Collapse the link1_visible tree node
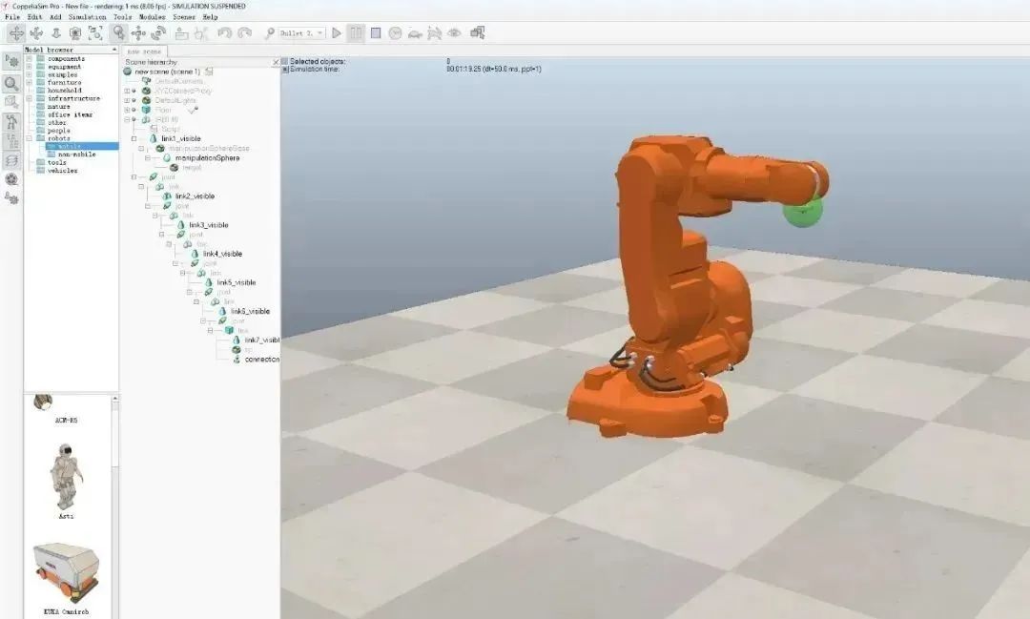This screenshot has height=619, width=1030. tap(134, 138)
